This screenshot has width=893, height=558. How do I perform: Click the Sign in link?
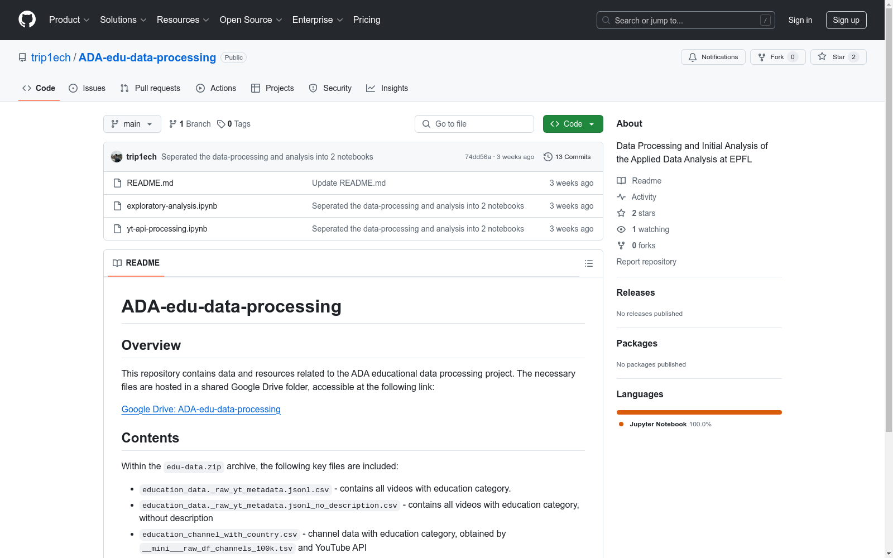[x=800, y=20]
